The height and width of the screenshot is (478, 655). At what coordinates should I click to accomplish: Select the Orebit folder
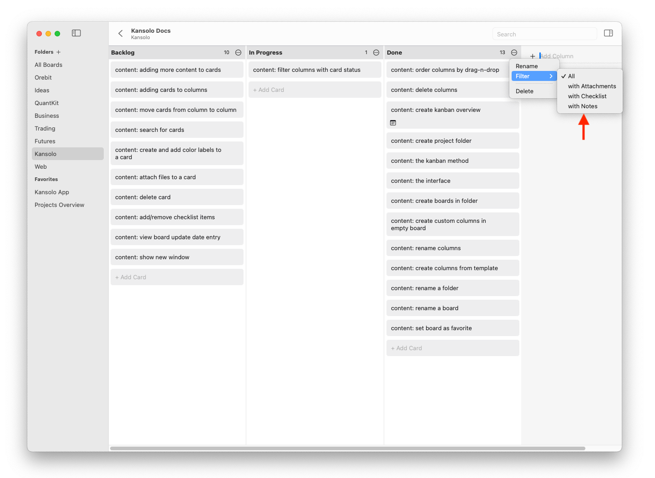click(x=68, y=78)
